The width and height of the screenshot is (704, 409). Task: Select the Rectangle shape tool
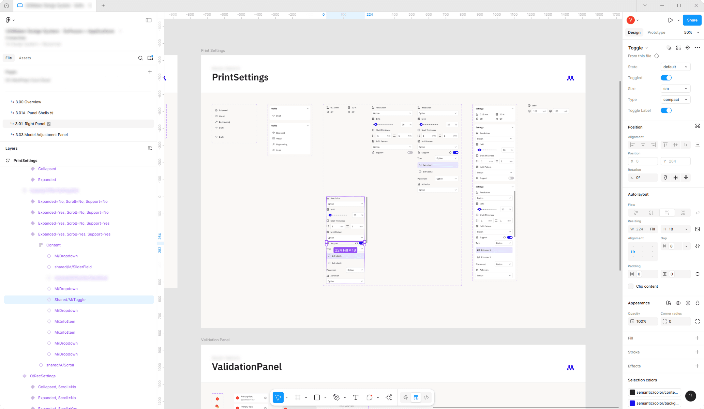click(x=317, y=397)
